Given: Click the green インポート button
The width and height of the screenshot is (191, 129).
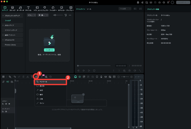Looking at the screenshot, I should click(49, 50).
